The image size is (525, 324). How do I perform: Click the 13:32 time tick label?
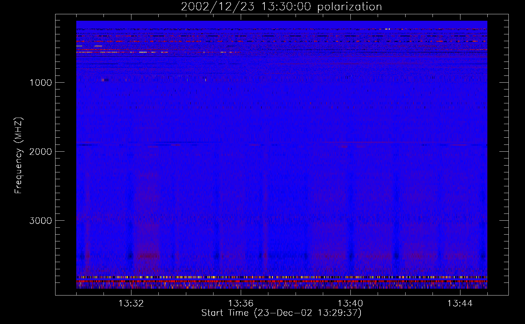pyautogui.click(x=131, y=303)
